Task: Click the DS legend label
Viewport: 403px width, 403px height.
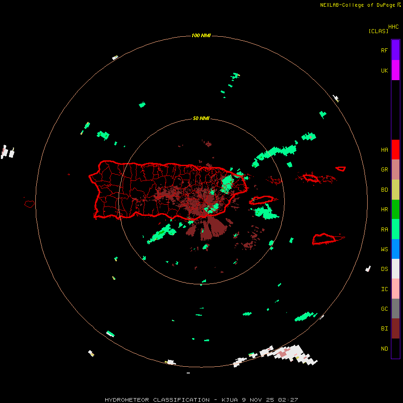Action: point(384,269)
